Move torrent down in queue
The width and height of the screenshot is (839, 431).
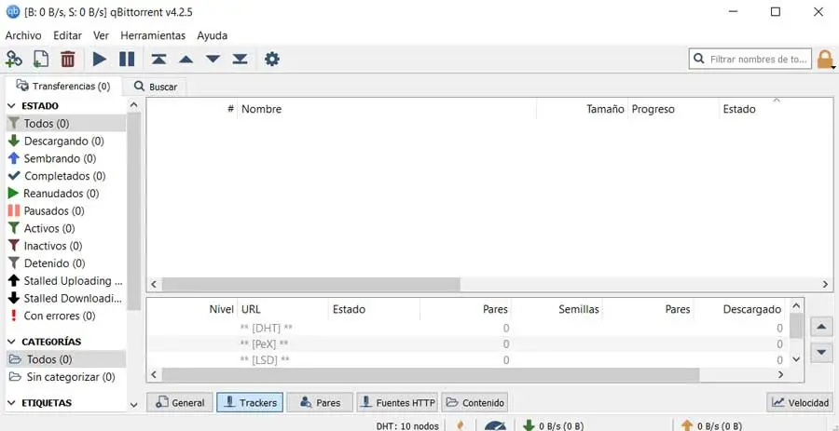213,59
